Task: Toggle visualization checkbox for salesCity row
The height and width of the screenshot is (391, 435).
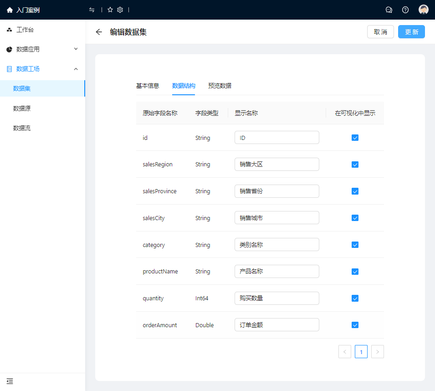Action: (355, 218)
